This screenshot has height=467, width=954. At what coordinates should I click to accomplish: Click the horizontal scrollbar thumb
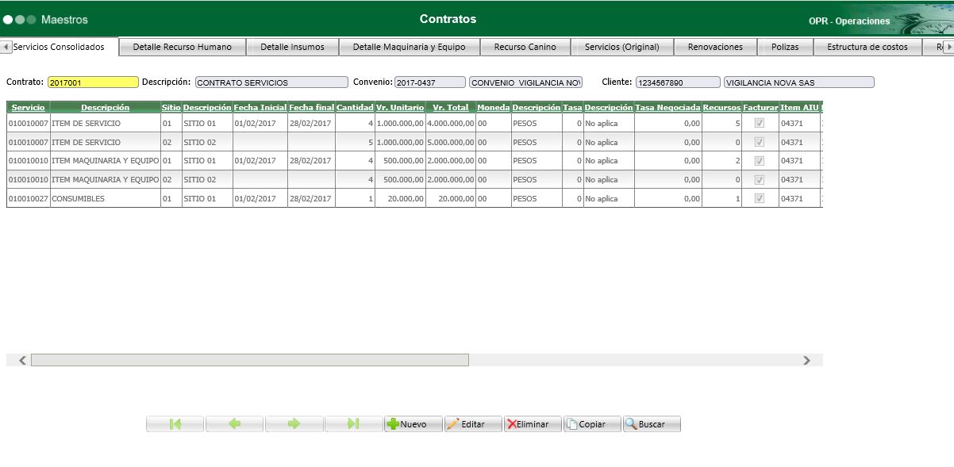pyautogui.click(x=250, y=360)
